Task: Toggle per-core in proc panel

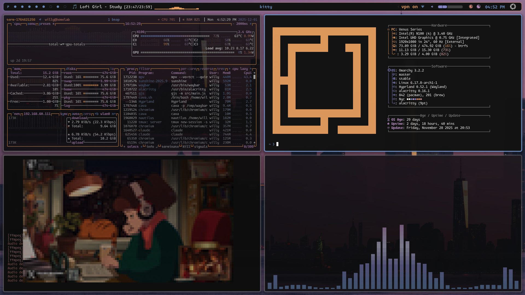Action: click(x=188, y=69)
